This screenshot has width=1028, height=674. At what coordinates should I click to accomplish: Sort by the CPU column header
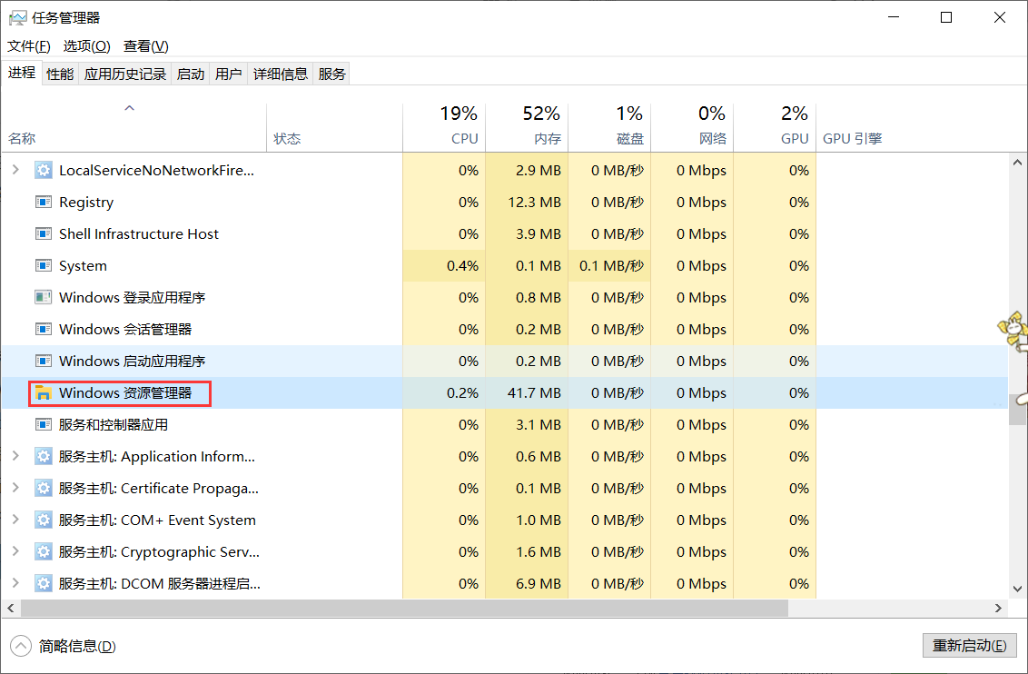(444, 128)
